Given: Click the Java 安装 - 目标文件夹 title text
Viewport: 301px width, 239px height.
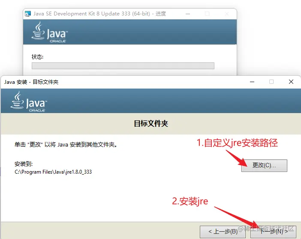Looking at the screenshot, I should tap(31, 82).
